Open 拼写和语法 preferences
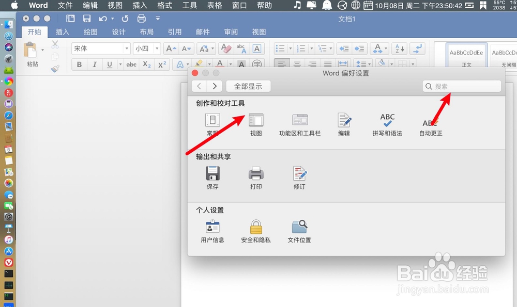Screen dimensions: 517x307 pos(387,124)
